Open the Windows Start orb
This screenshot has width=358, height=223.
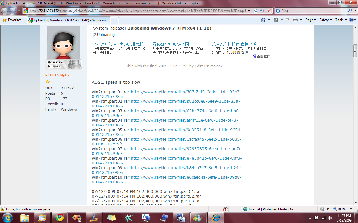pyautogui.click(x=8, y=217)
